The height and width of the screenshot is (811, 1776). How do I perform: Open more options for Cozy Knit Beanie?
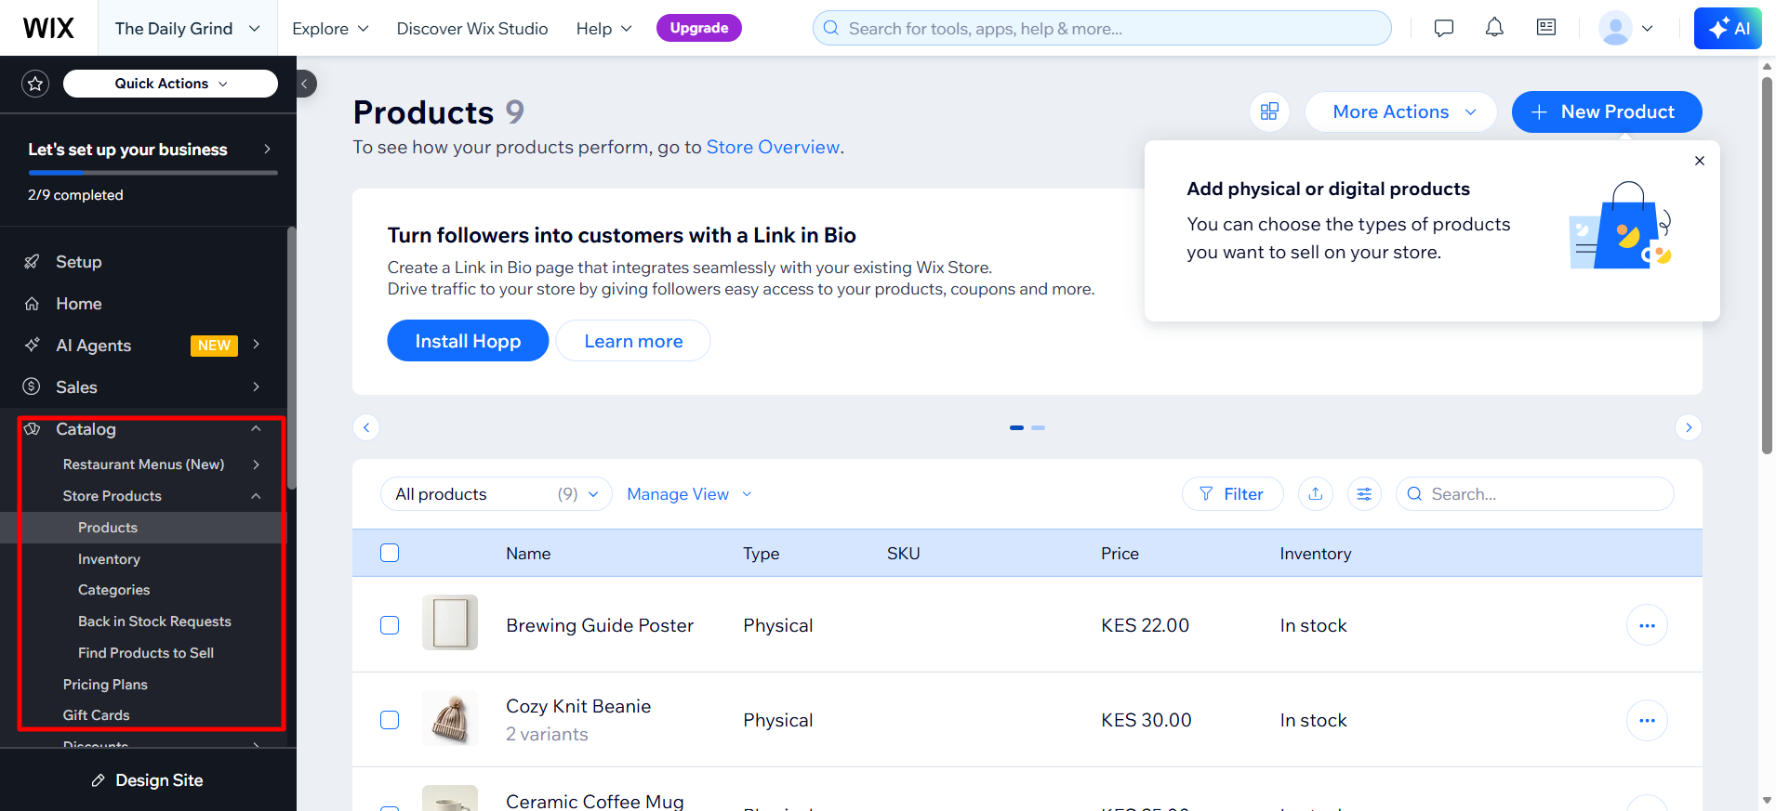[x=1647, y=720]
